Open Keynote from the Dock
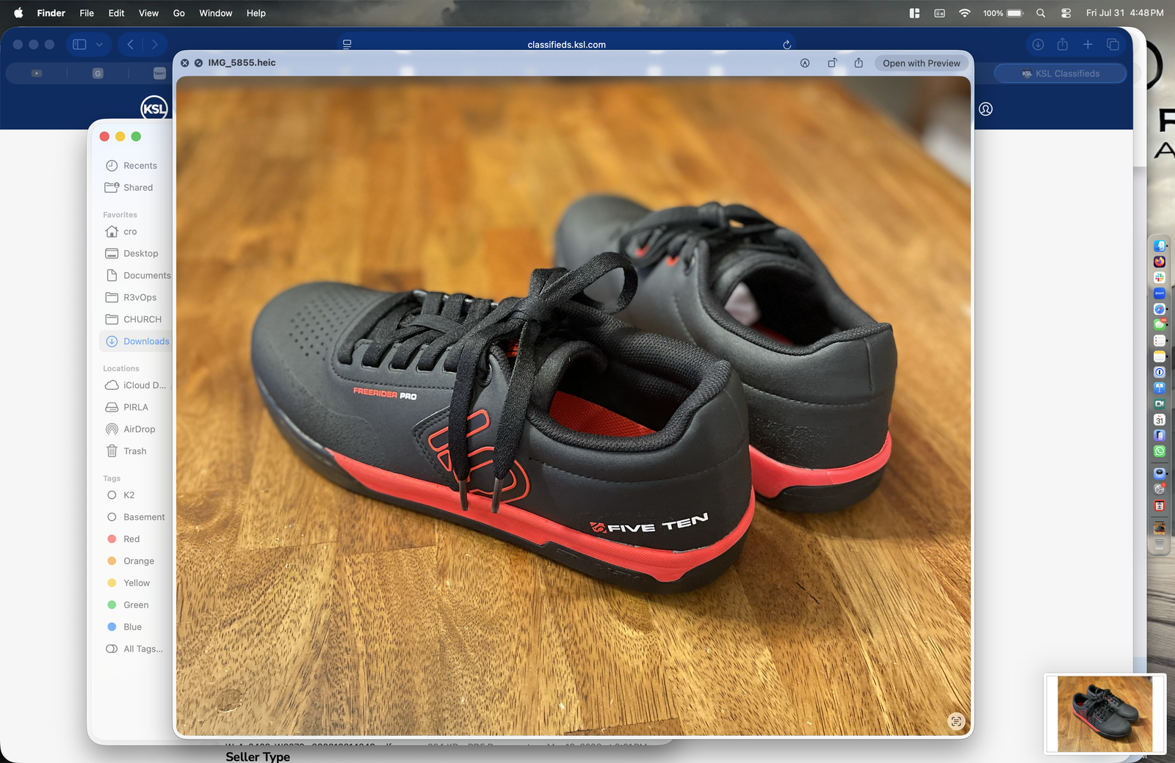The height and width of the screenshot is (763, 1175). tap(1160, 388)
